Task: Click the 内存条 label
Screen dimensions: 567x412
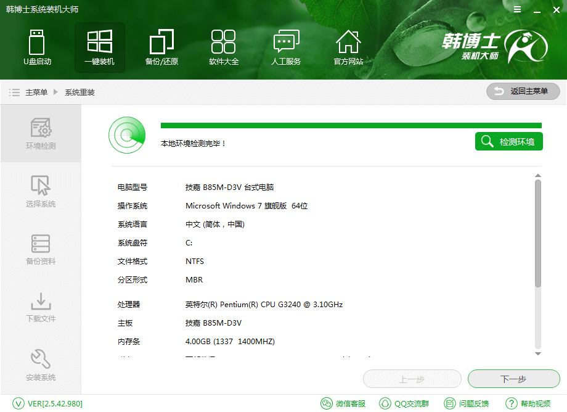Action: [x=129, y=342]
